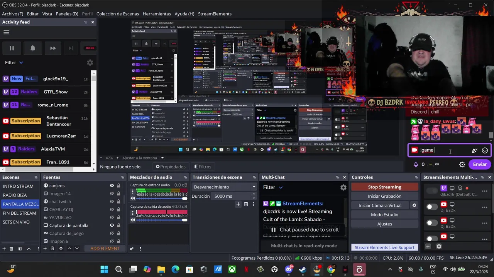
Task: Adjust Captura de salida de audio 4 volume slider
Action: click(x=162, y=220)
